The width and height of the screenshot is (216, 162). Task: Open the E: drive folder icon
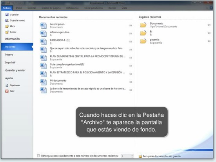click(x=143, y=33)
